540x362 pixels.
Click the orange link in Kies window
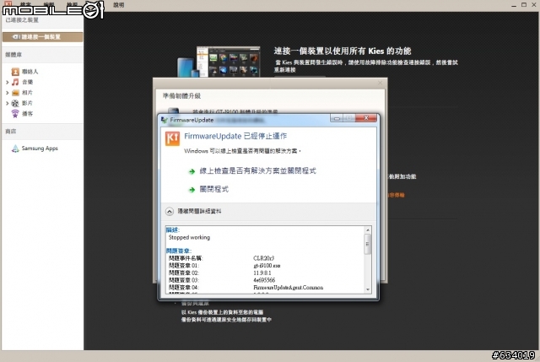[x=396, y=195]
